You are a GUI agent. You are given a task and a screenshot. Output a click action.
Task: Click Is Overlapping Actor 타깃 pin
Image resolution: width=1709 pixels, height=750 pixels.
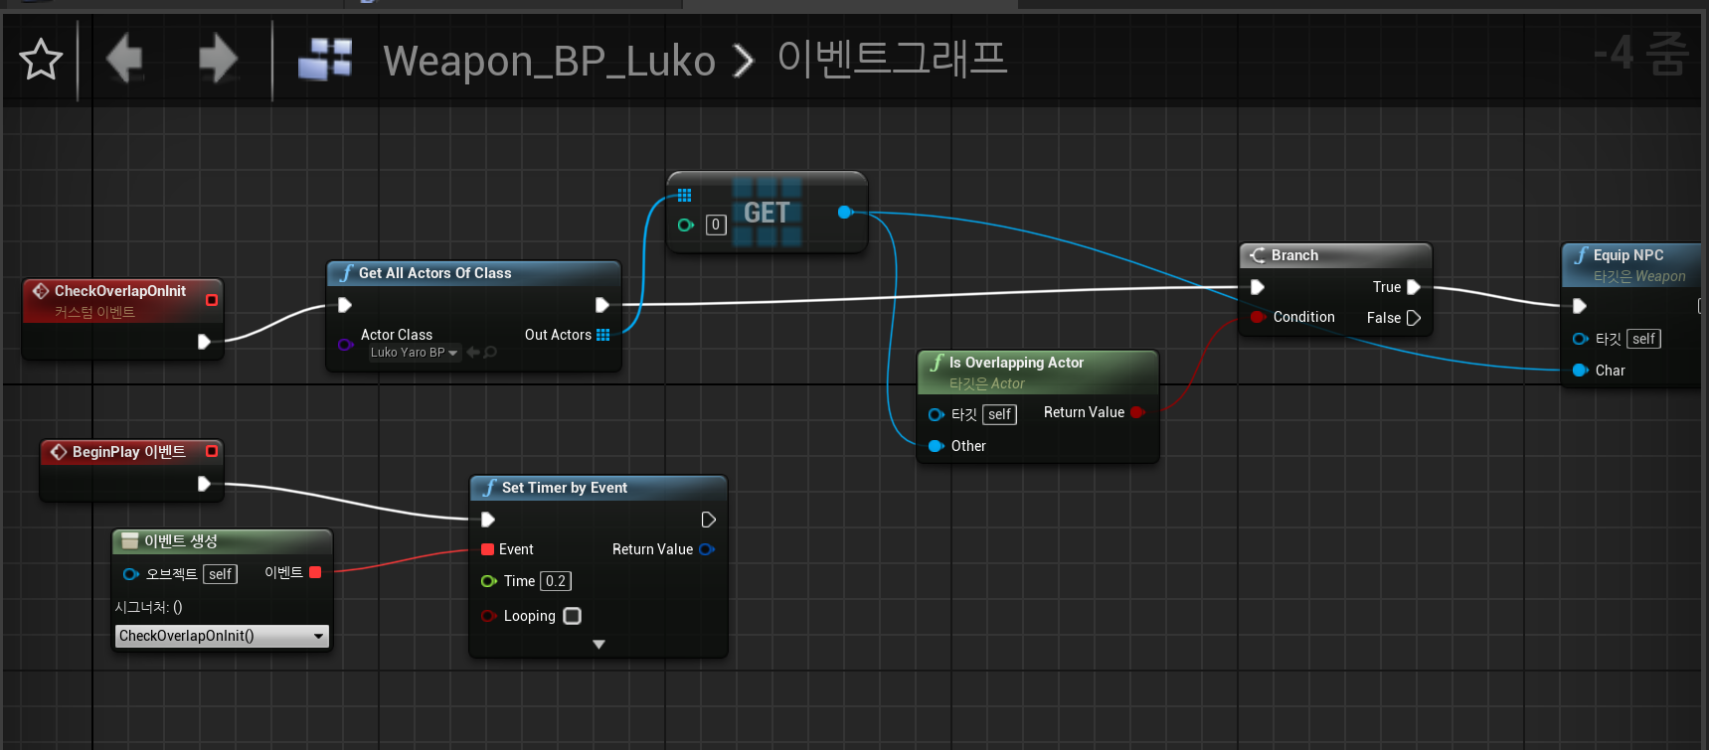[936, 414]
